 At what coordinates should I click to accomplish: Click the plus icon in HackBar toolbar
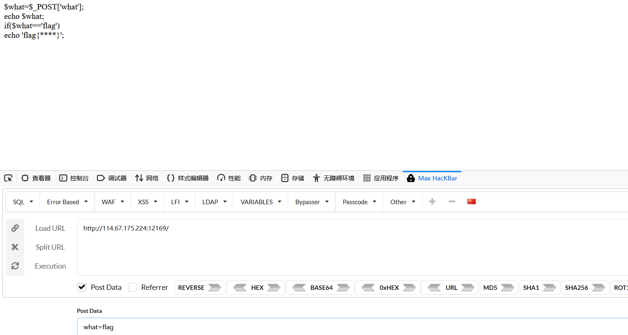[432, 201]
